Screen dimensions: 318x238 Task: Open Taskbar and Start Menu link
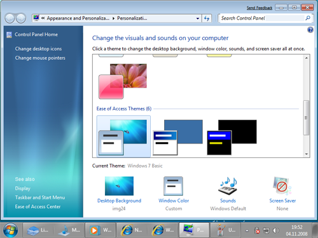[40, 197]
